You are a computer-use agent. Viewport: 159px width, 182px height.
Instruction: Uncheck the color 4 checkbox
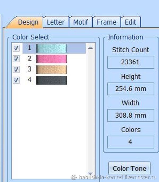16,80
